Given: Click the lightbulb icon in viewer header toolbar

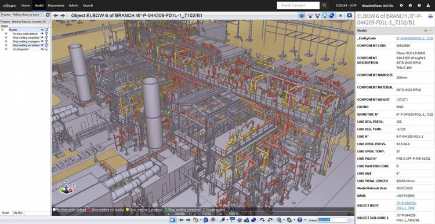Looking at the screenshot, I should (324, 16).
